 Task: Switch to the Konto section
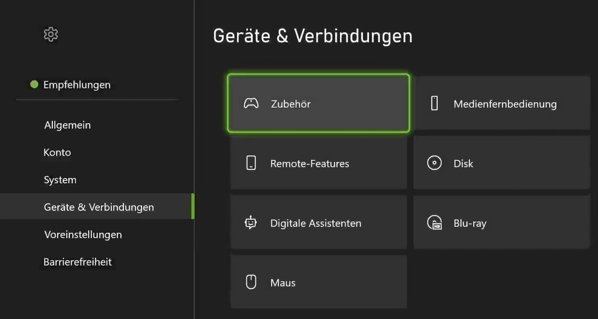(57, 152)
